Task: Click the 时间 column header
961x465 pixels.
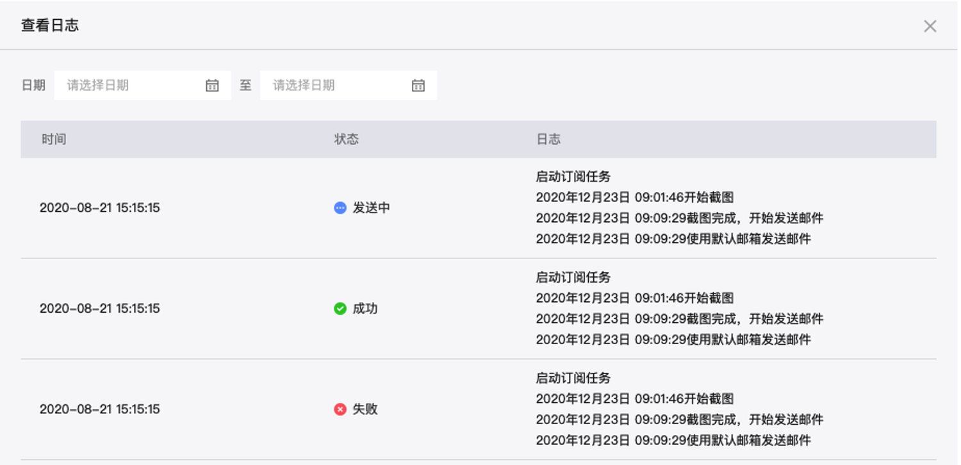Action: 54,139
